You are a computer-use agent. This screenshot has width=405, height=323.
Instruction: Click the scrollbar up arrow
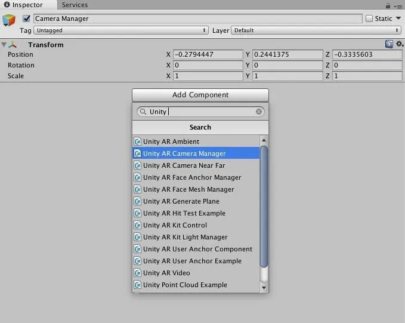click(264, 140)
